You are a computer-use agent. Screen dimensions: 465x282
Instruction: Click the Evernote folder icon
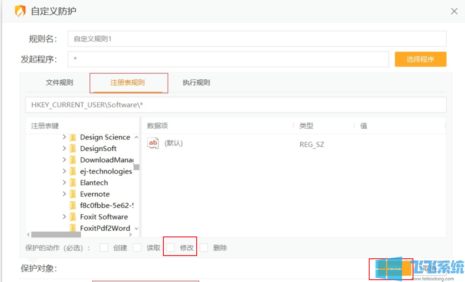coord(74,194)
